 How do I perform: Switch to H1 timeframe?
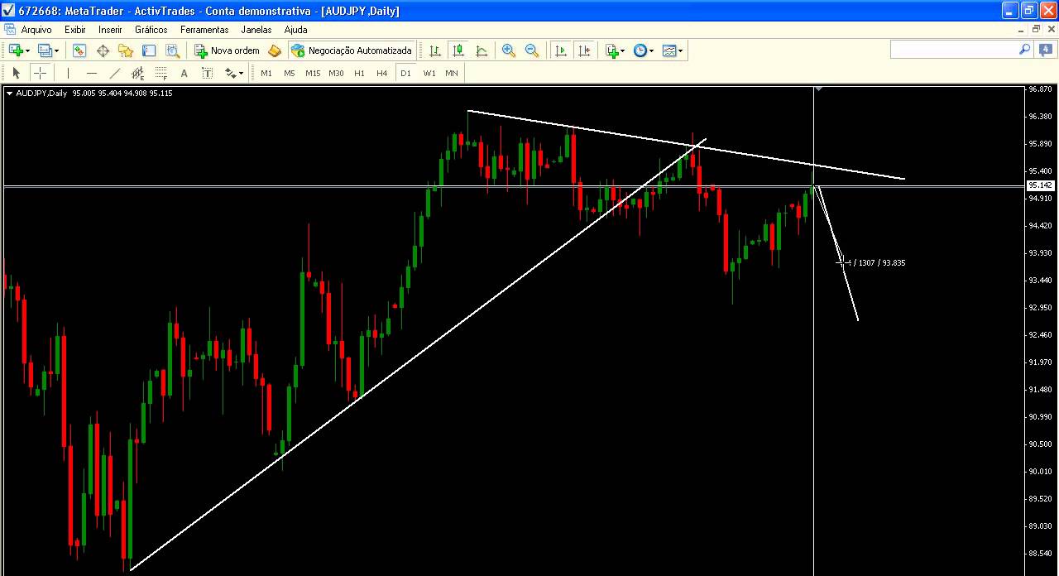pos(359,73)
